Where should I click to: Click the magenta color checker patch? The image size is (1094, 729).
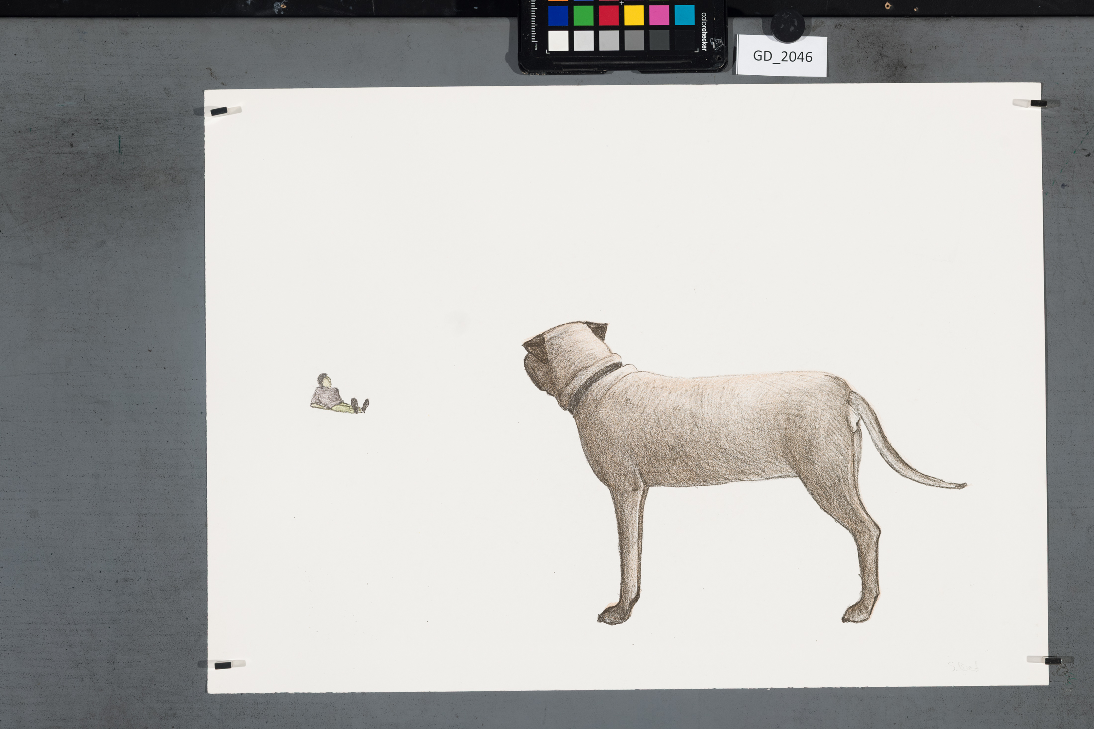pos(659,16)
